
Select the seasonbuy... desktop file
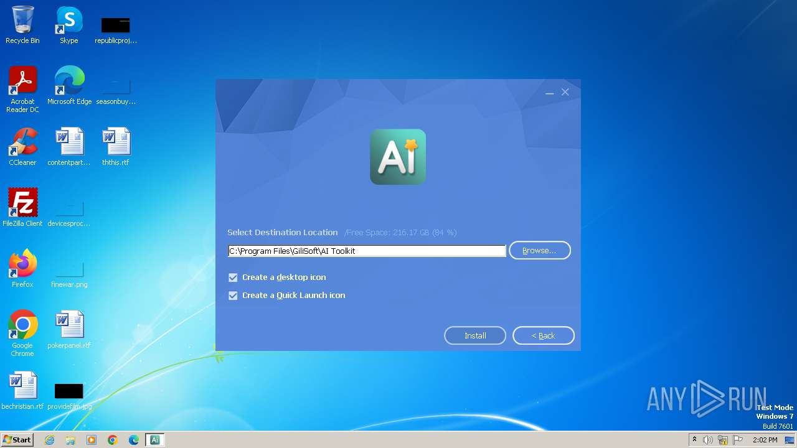coord(116,90)
